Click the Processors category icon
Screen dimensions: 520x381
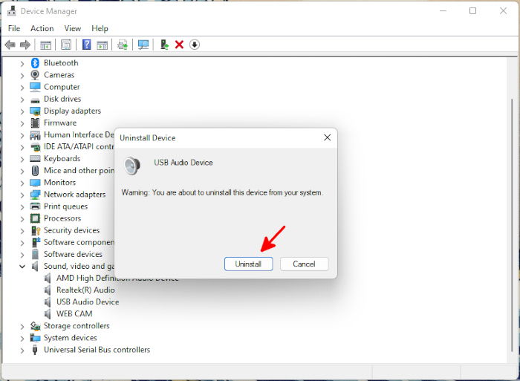(x=35, y=218)
